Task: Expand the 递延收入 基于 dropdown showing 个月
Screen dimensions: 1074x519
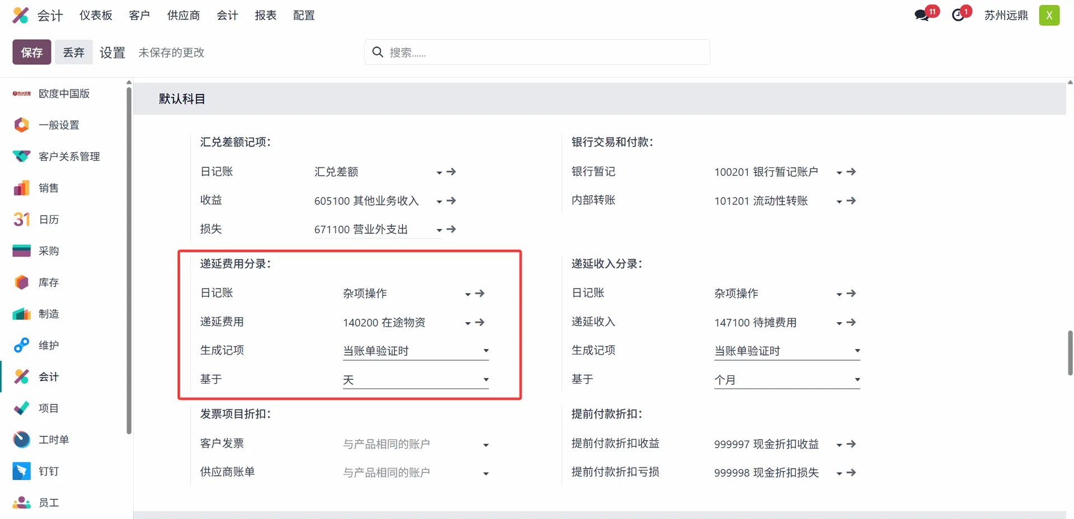Action: tap(786, 380)
